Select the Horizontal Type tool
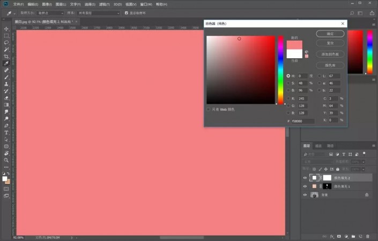This screenshot has width=378, height=241. click(6, 132)
